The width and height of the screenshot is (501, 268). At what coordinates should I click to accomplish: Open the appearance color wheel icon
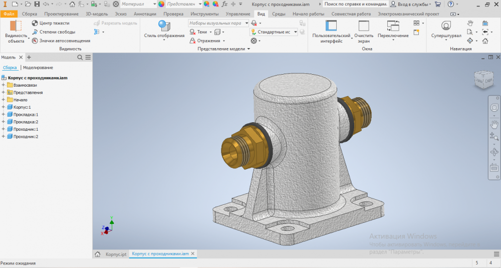pos(161,4)
